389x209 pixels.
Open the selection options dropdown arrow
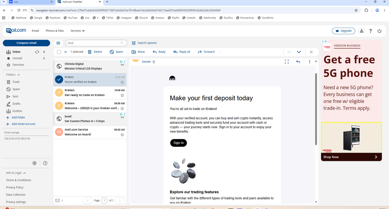click(65, 52)
